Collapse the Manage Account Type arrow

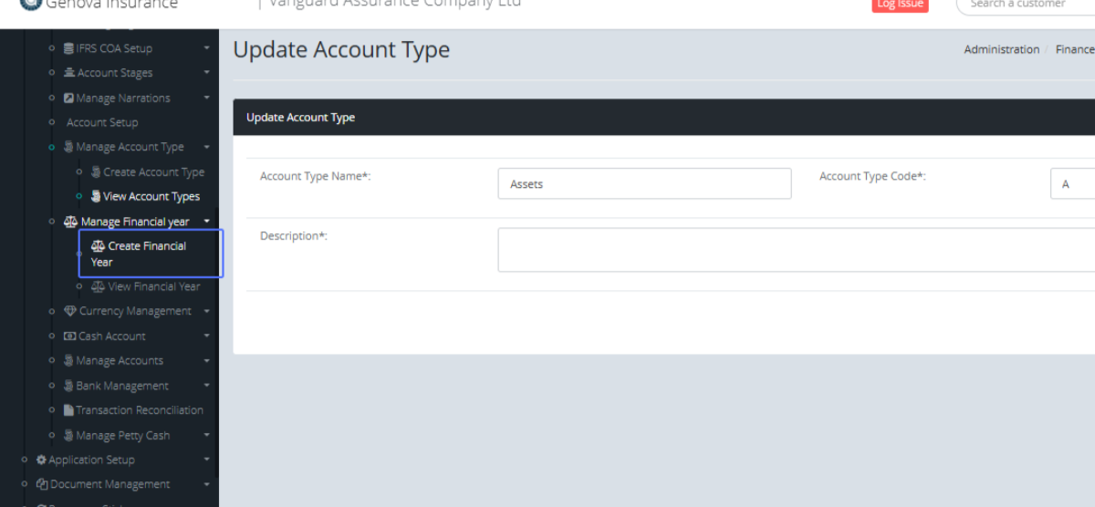click(207, 147)
